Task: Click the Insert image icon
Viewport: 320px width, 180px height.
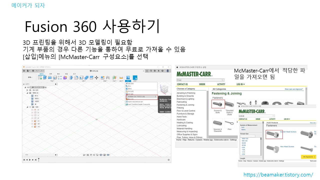Action: (x=128, y=77)
